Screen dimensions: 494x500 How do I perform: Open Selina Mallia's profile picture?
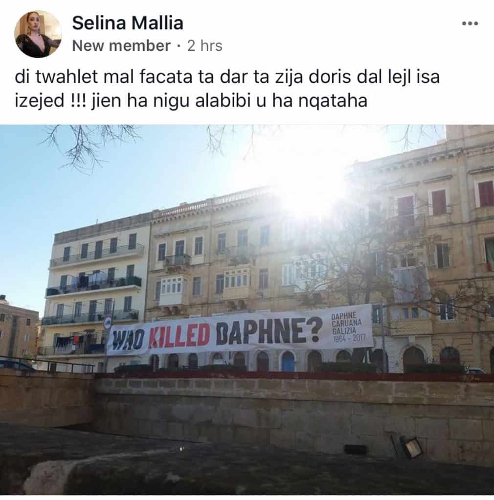point(38,34)
